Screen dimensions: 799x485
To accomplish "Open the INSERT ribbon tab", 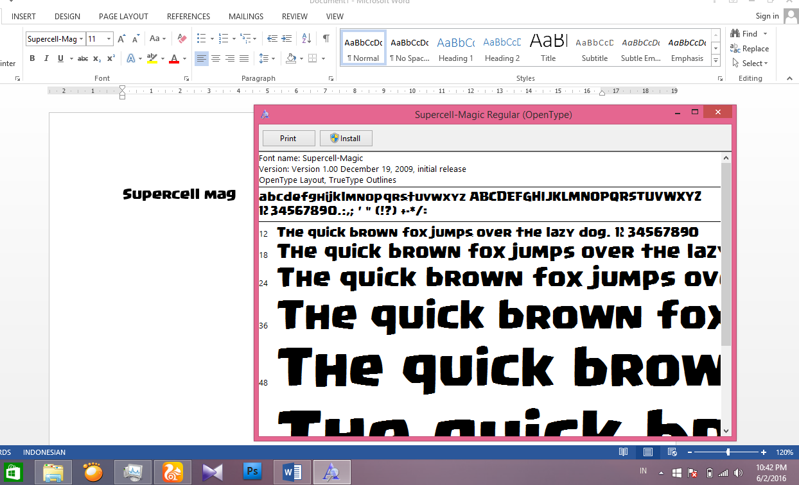I will point(24,16).
